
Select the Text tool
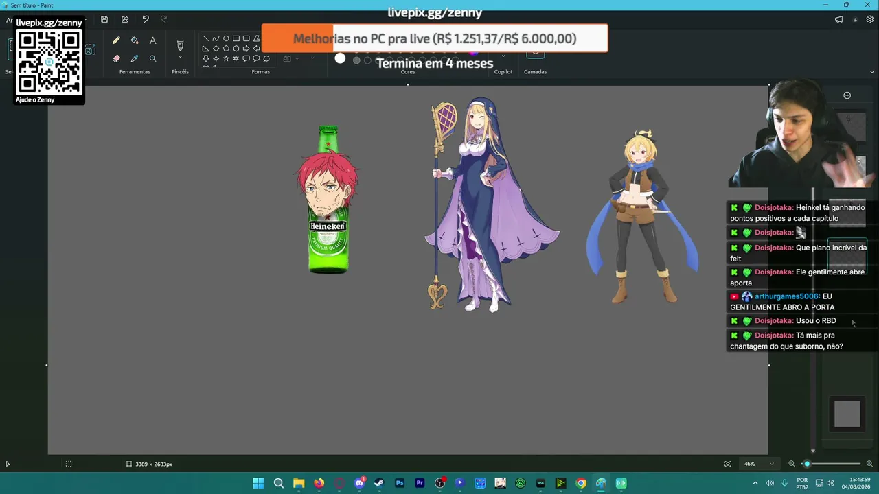pos(152,41)
